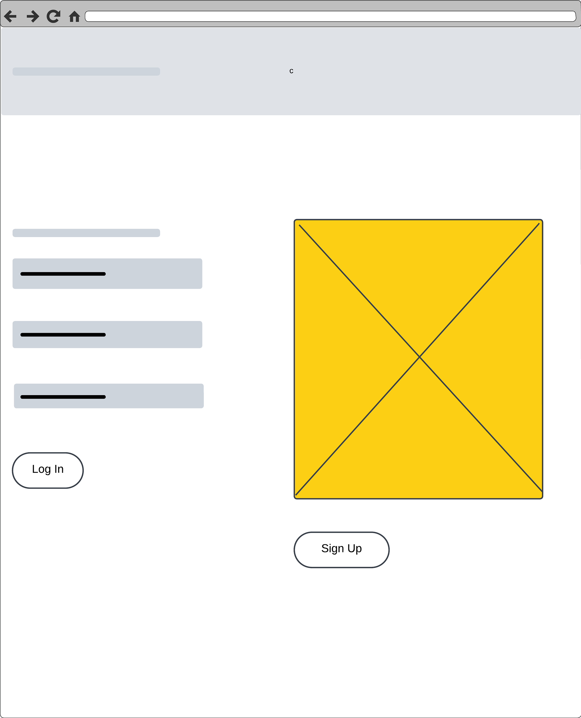Click the black text line in third field

pos(63,397)
